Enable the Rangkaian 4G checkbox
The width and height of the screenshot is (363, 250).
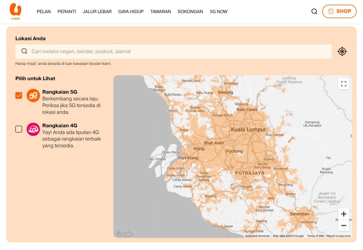click(19, 129)
